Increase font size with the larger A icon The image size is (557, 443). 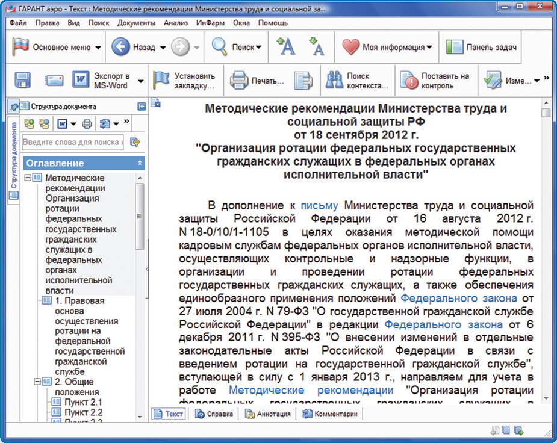pyautogui.click(x=285, y=47)
